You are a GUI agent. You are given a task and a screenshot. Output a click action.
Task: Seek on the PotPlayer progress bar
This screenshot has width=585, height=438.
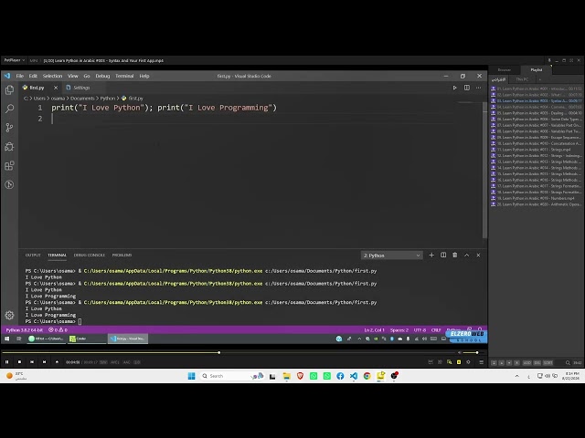coord(229,353)
